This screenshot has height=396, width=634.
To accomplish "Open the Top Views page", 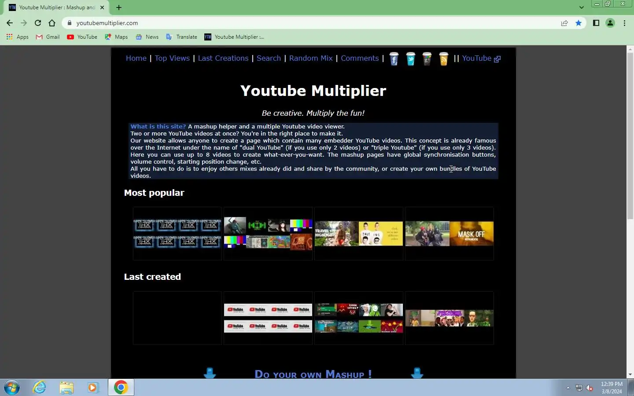I will click(172, 59).
